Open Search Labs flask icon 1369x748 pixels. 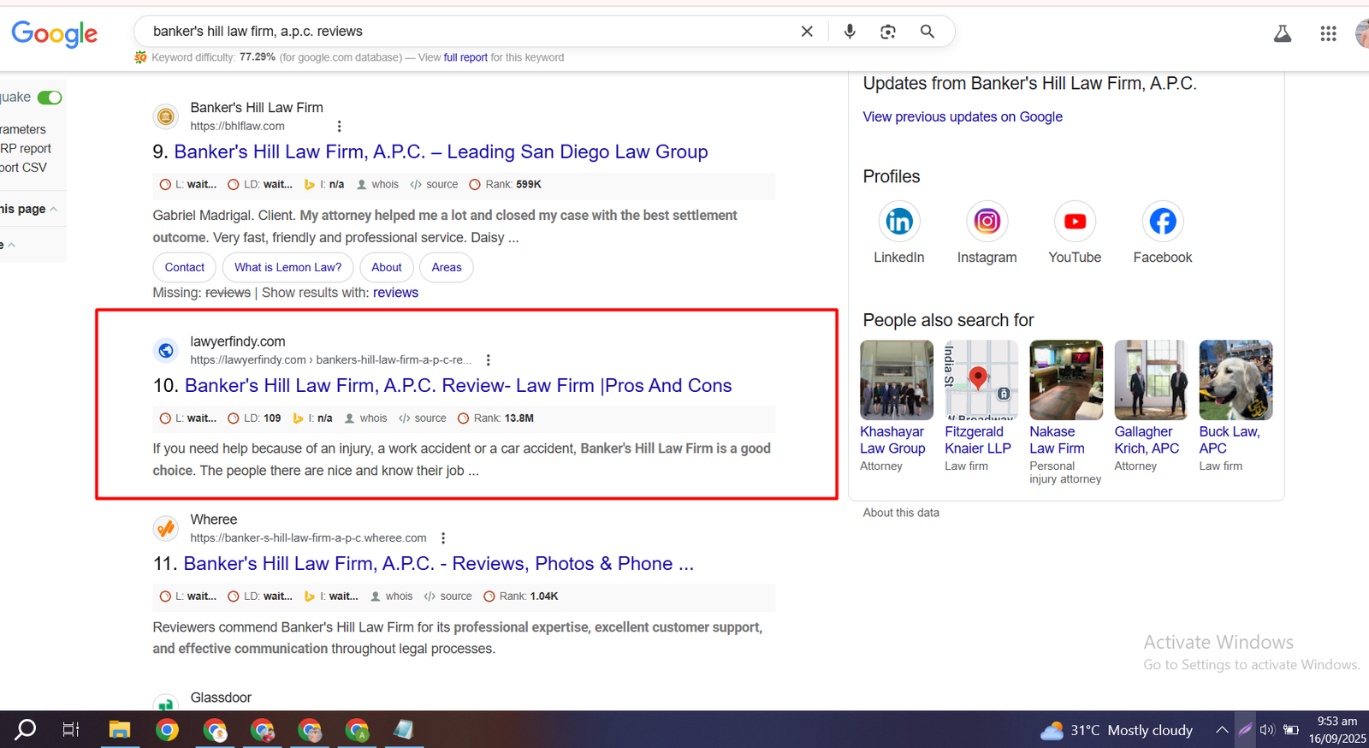click(1283, 33)
